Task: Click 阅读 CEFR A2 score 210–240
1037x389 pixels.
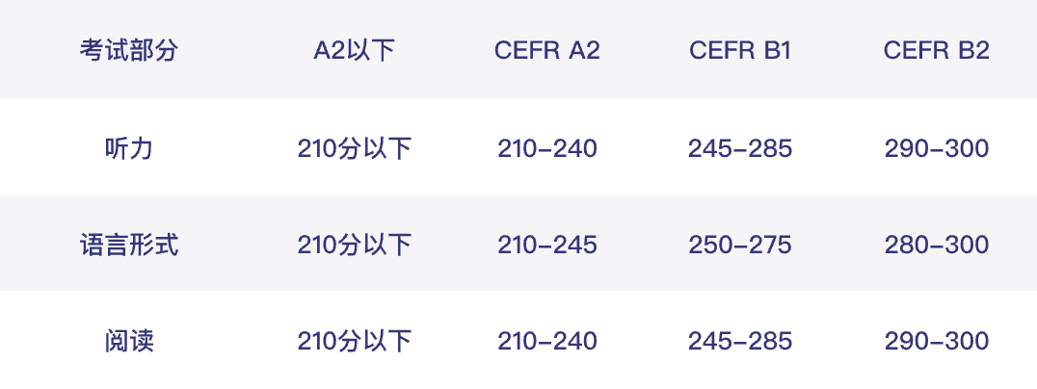Action: pos(547,341)
